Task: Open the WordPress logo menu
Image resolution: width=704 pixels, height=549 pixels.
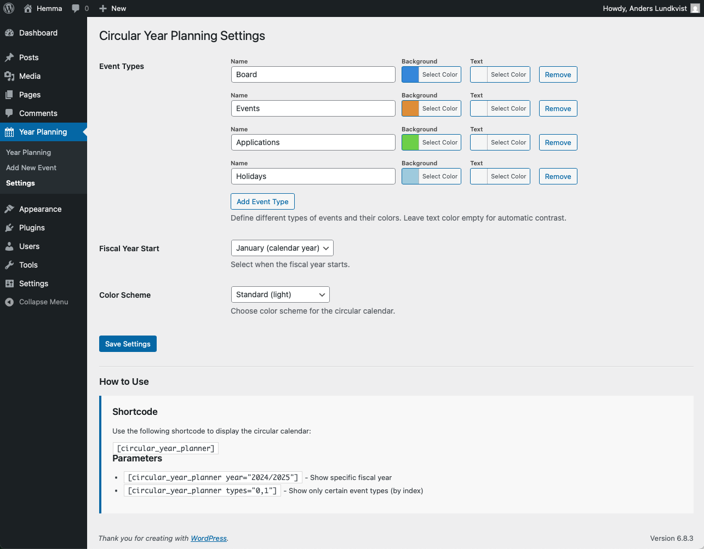Action: pos(8,8)
